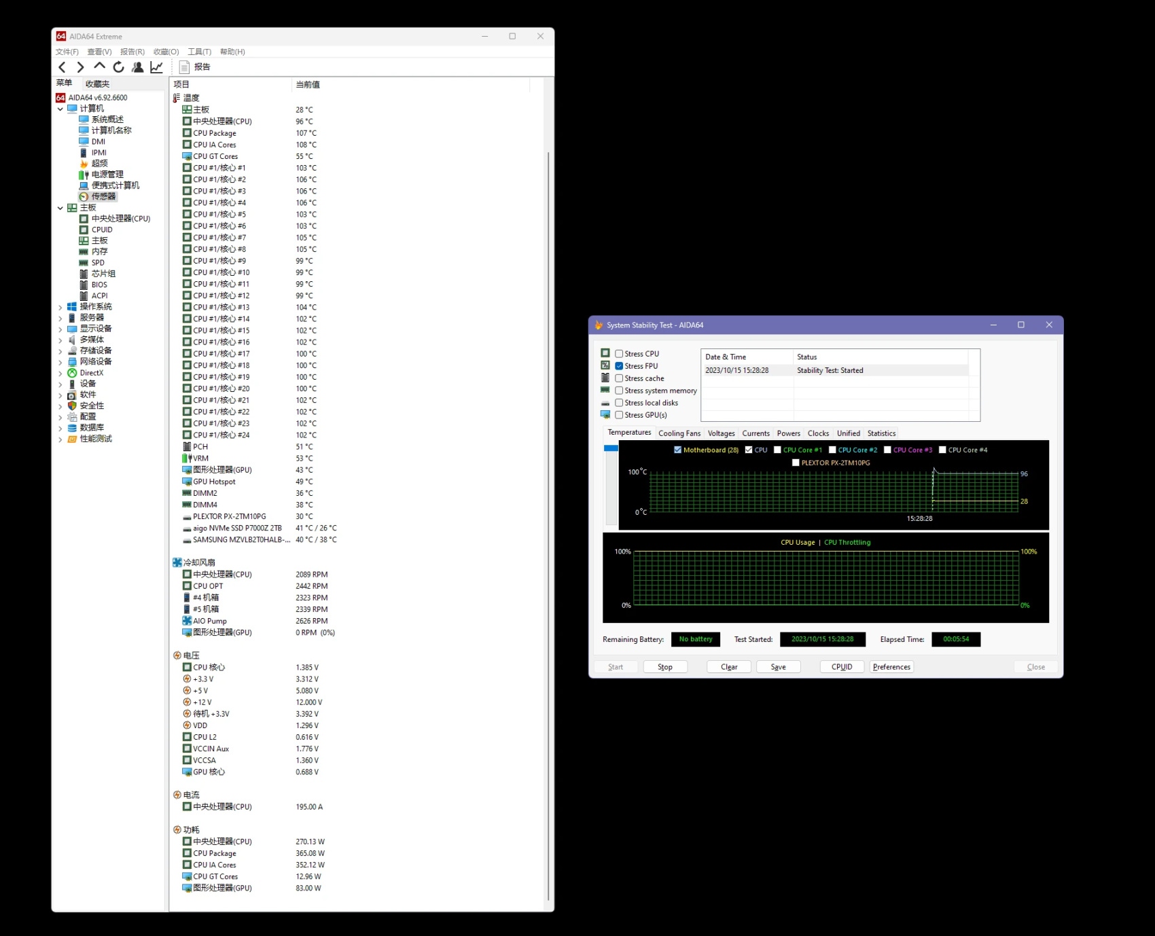Image resolution: width=1155 pixels, height=936 pixels.
Task: Click the Stop button
Action: pyautogui.click(x=664, y=667)
